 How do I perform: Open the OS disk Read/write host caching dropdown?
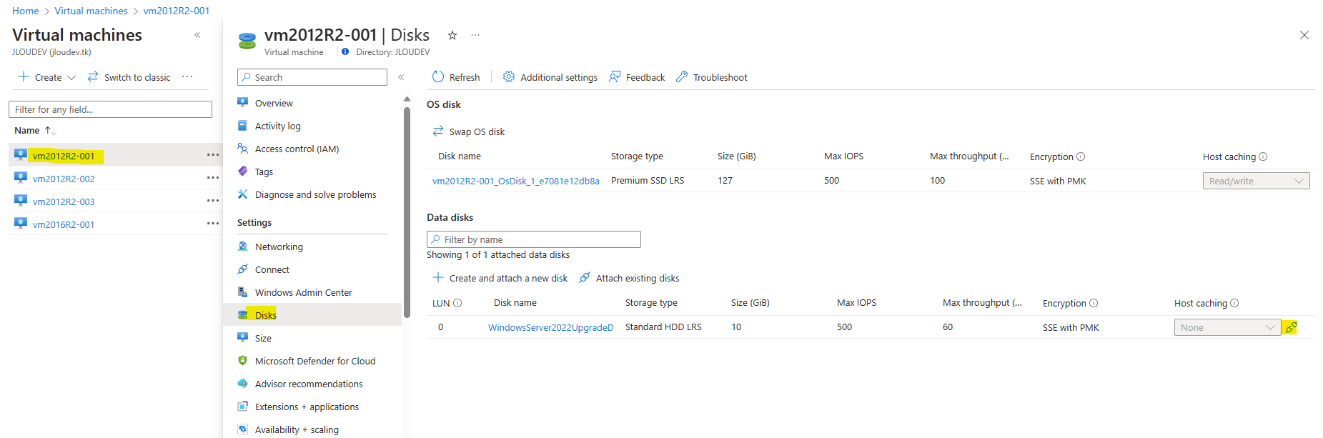pos(1256,181)
